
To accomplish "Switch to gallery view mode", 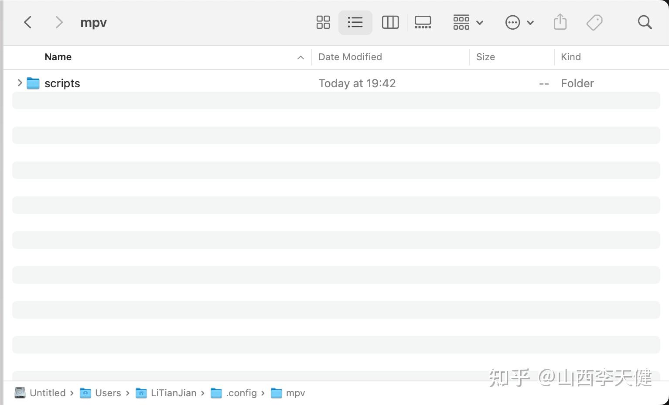I will (x=422, y=22).
